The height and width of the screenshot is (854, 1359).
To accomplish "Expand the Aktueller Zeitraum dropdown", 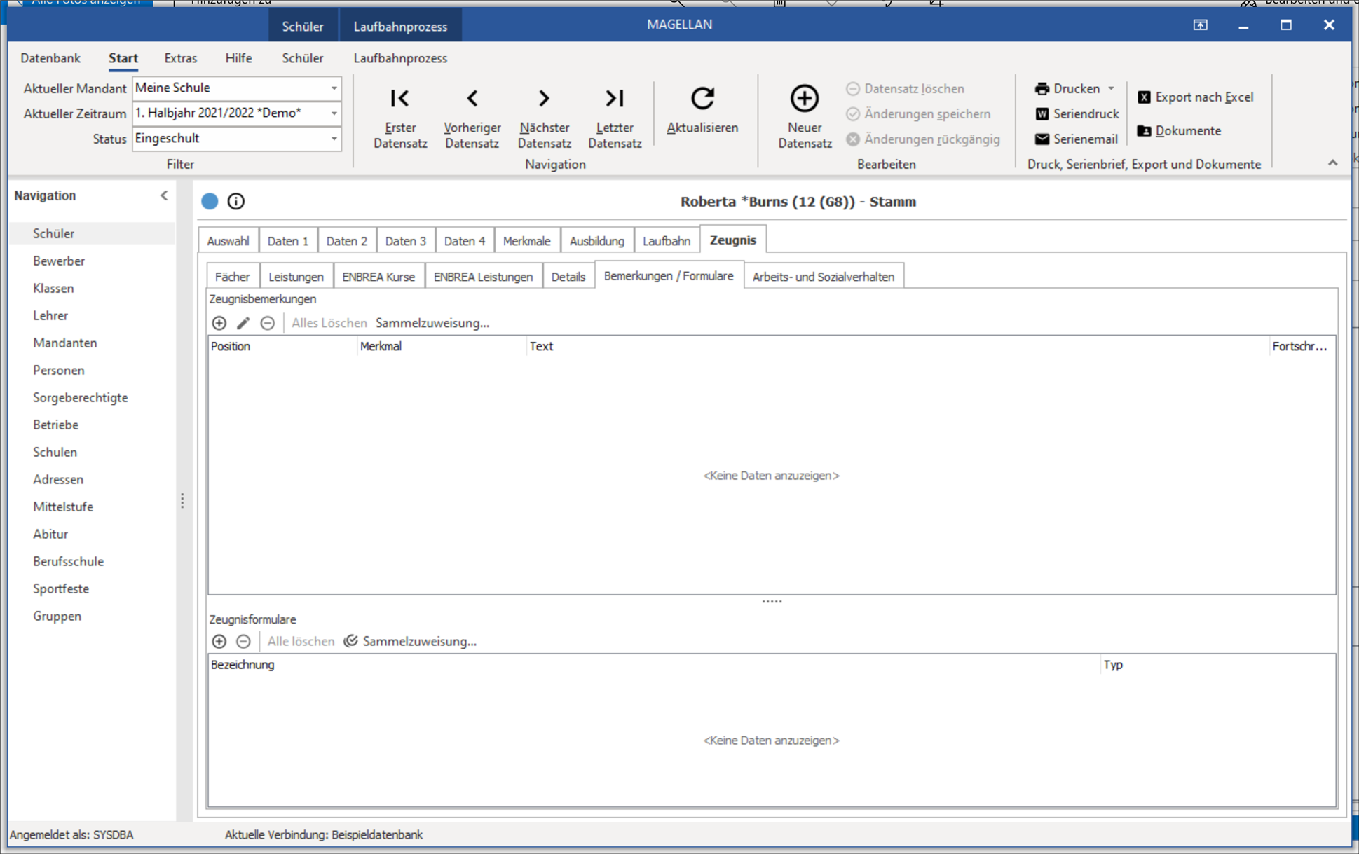I will [x=333, y=113].
